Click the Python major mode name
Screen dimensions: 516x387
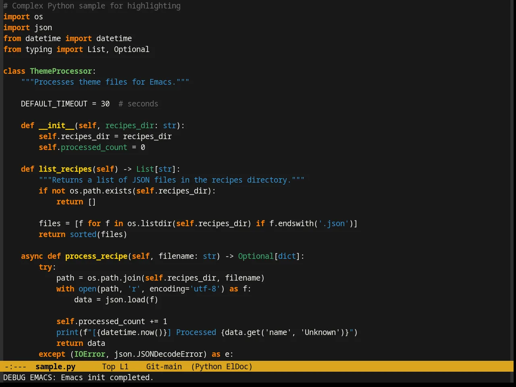(x=208, y=366)
